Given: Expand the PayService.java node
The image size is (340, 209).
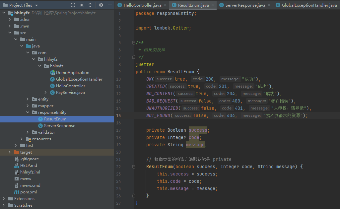Looking at the screenshot, I should coord(46,93).
